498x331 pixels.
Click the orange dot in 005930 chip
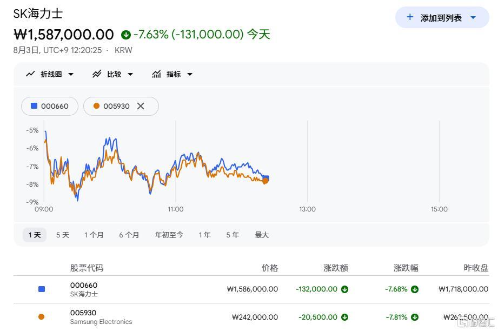click(96, 106)
